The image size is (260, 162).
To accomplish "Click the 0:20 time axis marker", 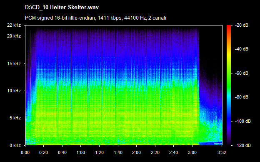I will pyautogui.click(x=44, y=152).
